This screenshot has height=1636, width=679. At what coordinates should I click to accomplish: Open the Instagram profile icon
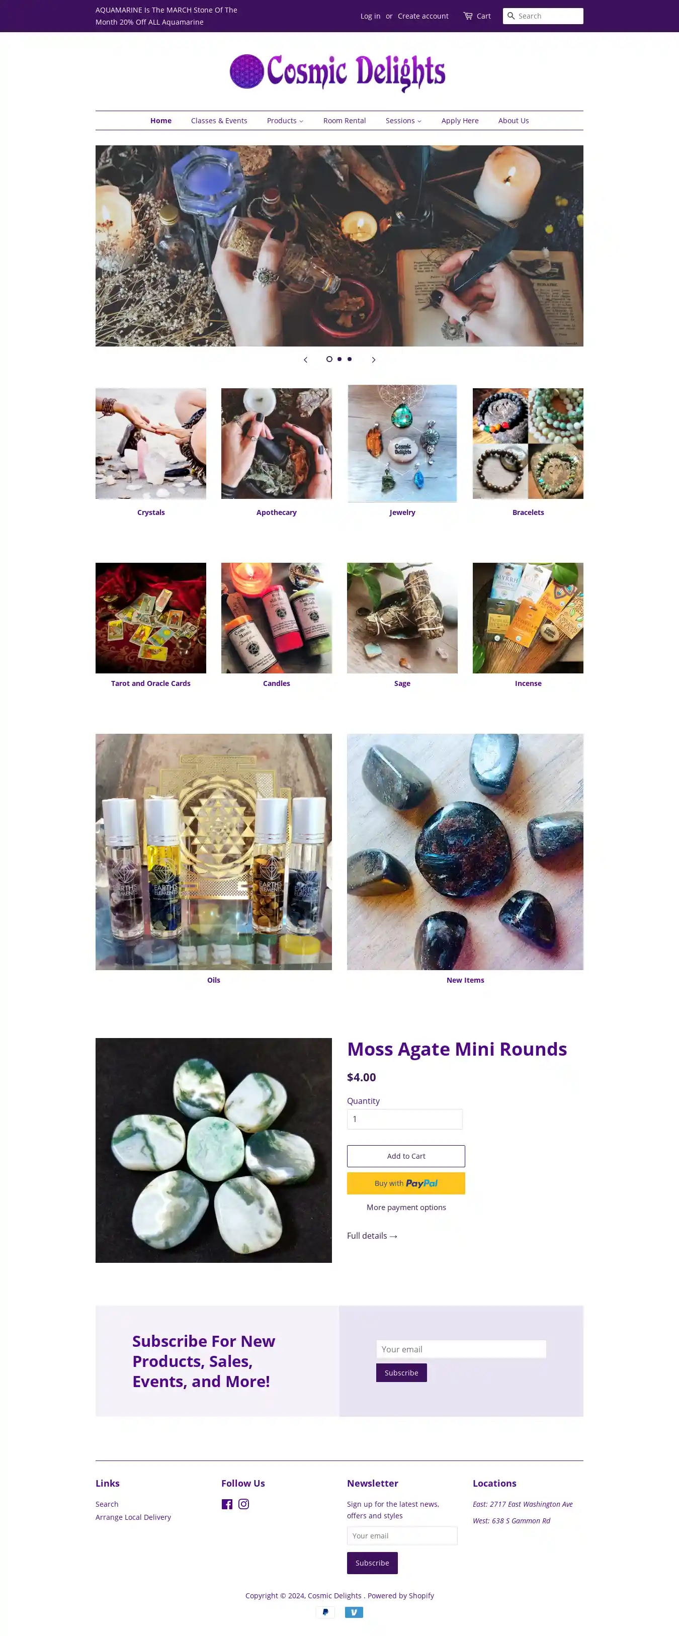pos(244,1504)
